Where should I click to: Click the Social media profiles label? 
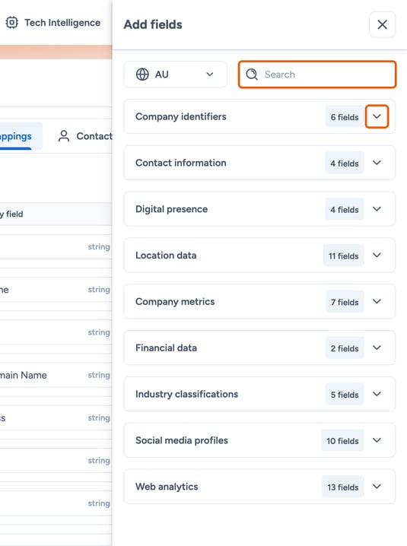tap(182, 440)
